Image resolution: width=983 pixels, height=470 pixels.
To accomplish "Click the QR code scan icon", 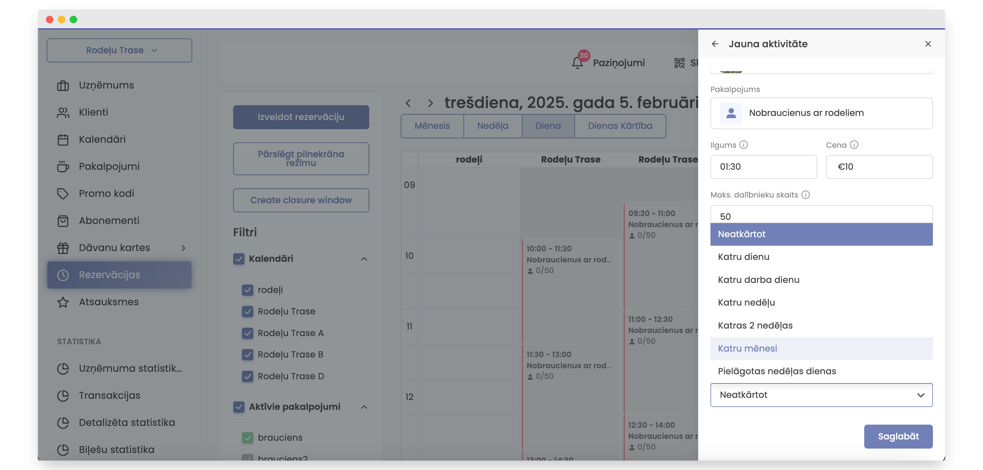I will [x=679, y=63].
